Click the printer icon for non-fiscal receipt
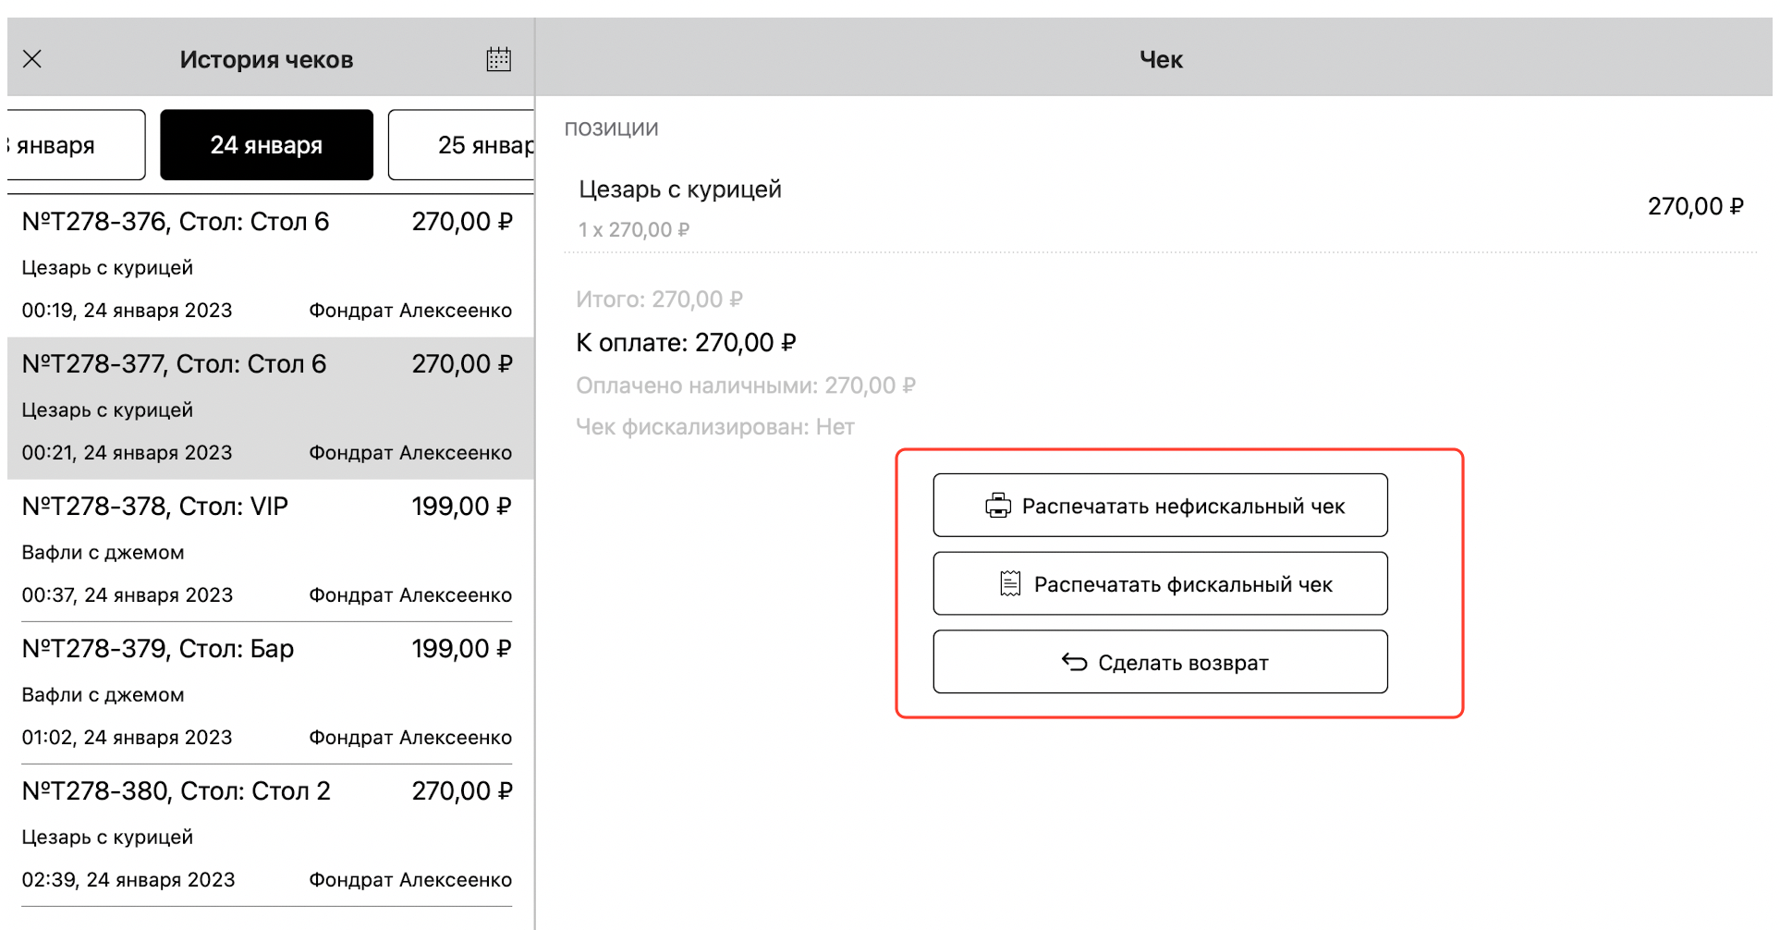Viewport: 1780px width, 930px height. (x=997, y=506)
